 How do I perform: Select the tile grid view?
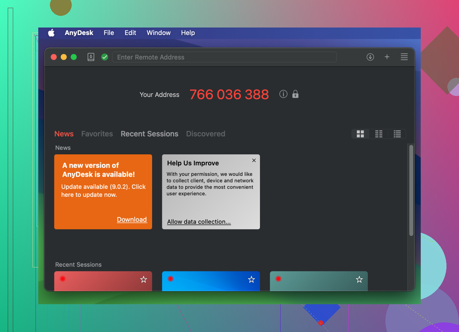[360, 134]
